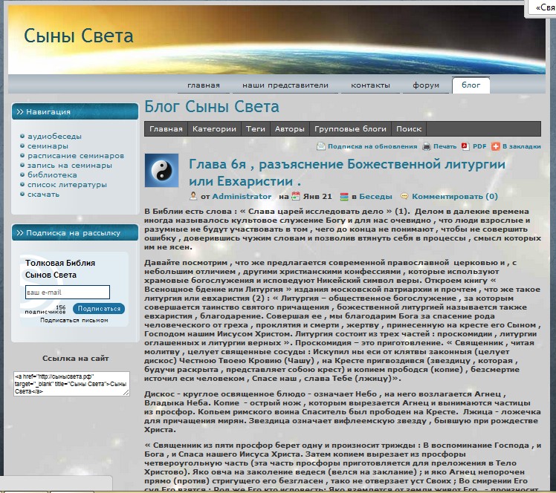
Task: Click the Комментировать (0) link
Action: (x=455, y=196)
